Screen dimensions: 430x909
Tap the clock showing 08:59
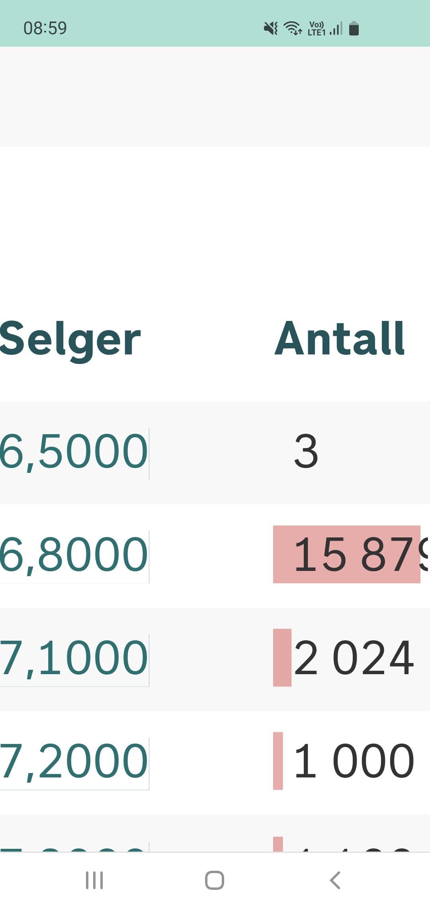[x=45, y=28]
